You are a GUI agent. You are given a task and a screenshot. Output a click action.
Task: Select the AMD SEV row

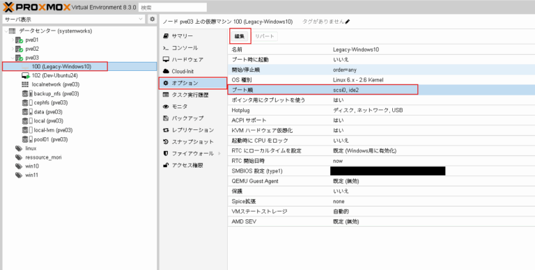point(382,221)
